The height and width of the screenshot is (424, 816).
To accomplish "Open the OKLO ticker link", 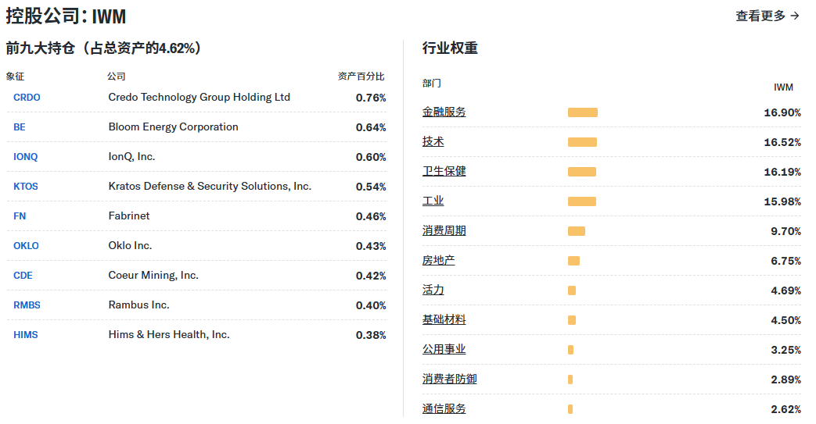I will 26,246.
